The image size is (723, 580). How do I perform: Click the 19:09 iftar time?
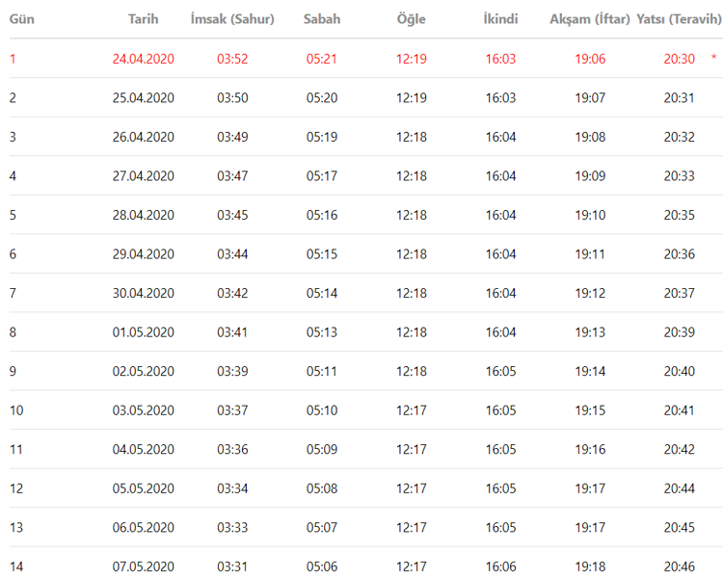[x=590, y=176]
